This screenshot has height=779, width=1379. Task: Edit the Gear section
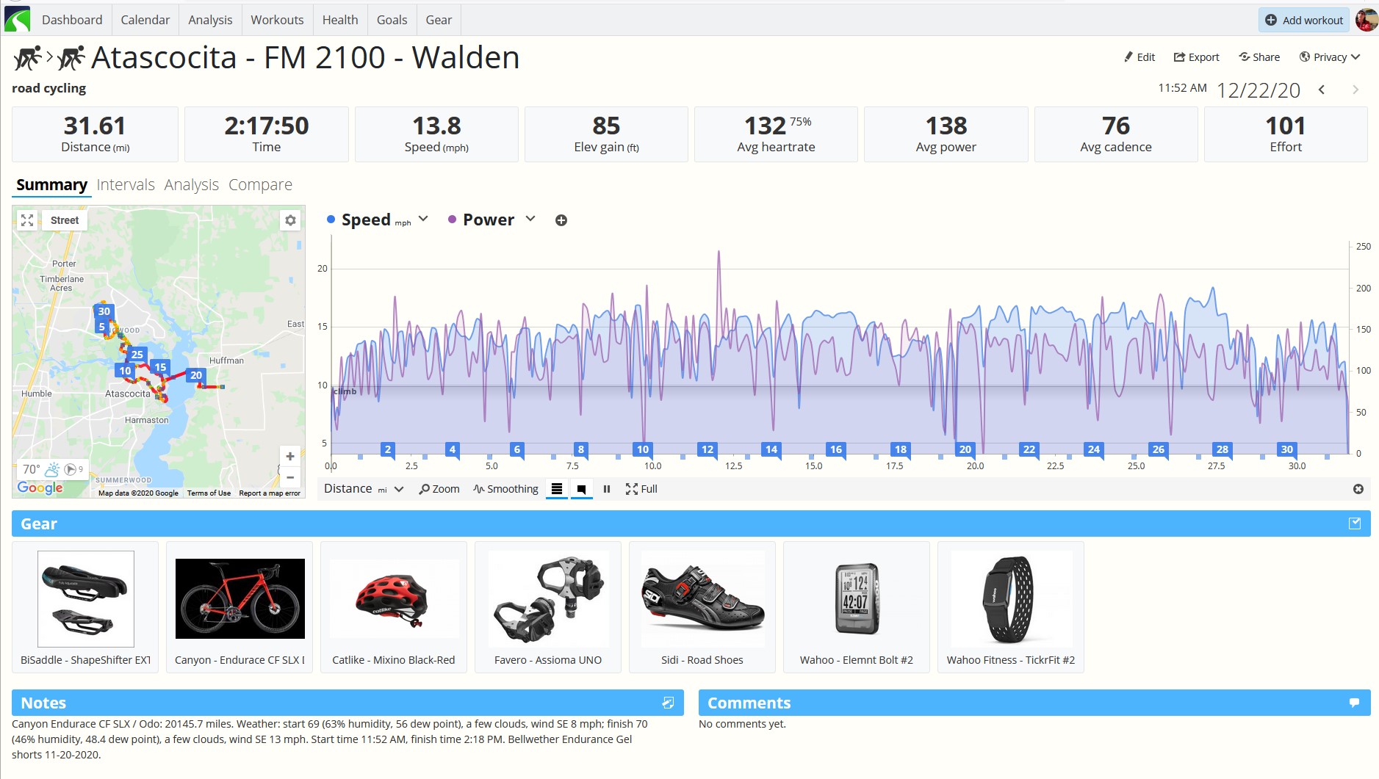[1355, 523]
